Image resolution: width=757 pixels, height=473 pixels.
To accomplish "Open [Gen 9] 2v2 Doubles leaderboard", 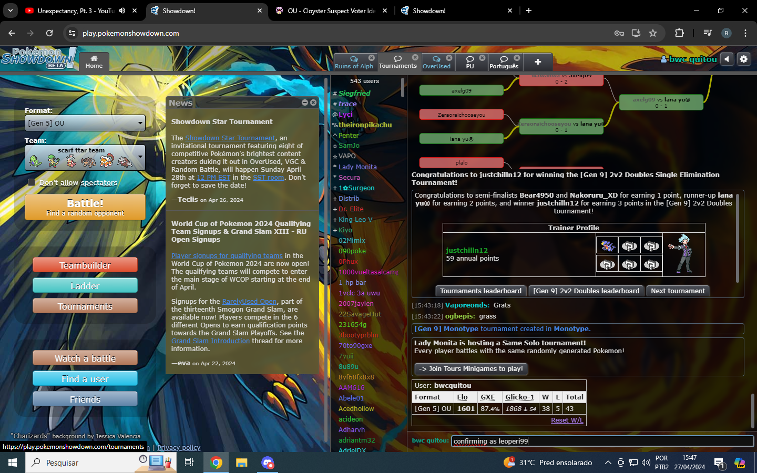I will (586, 291).
